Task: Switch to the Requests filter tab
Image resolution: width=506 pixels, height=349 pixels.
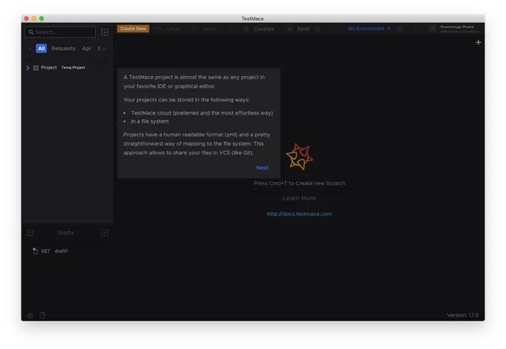Action: pyautogui.click(x=63, y=48)
